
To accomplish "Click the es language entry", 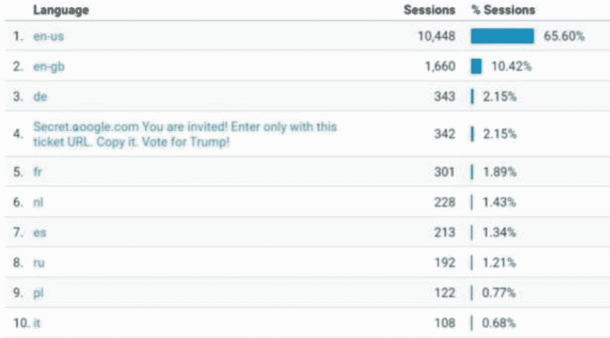I will pyautogui.click(x=40, y=232).
